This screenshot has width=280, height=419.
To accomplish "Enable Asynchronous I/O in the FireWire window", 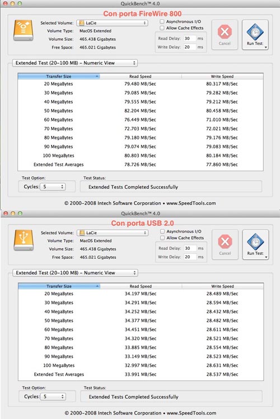I will pos(162,21).
